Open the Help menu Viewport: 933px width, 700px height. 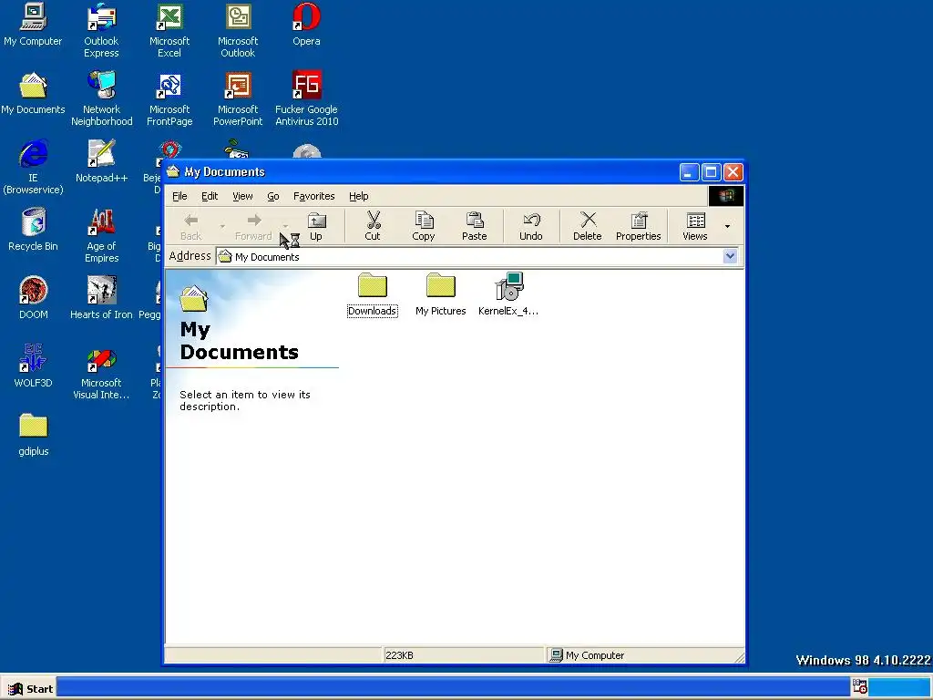click(x=358, y=196)
